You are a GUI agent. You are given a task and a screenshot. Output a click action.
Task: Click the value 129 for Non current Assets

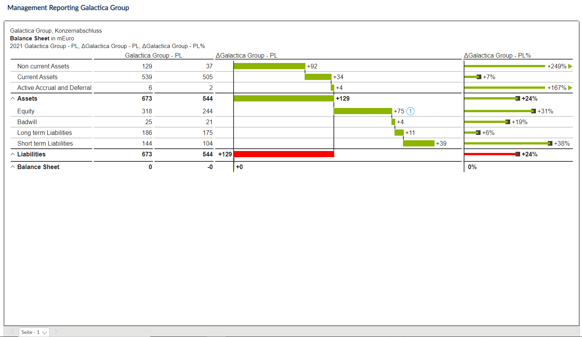[x=147, y=66]
